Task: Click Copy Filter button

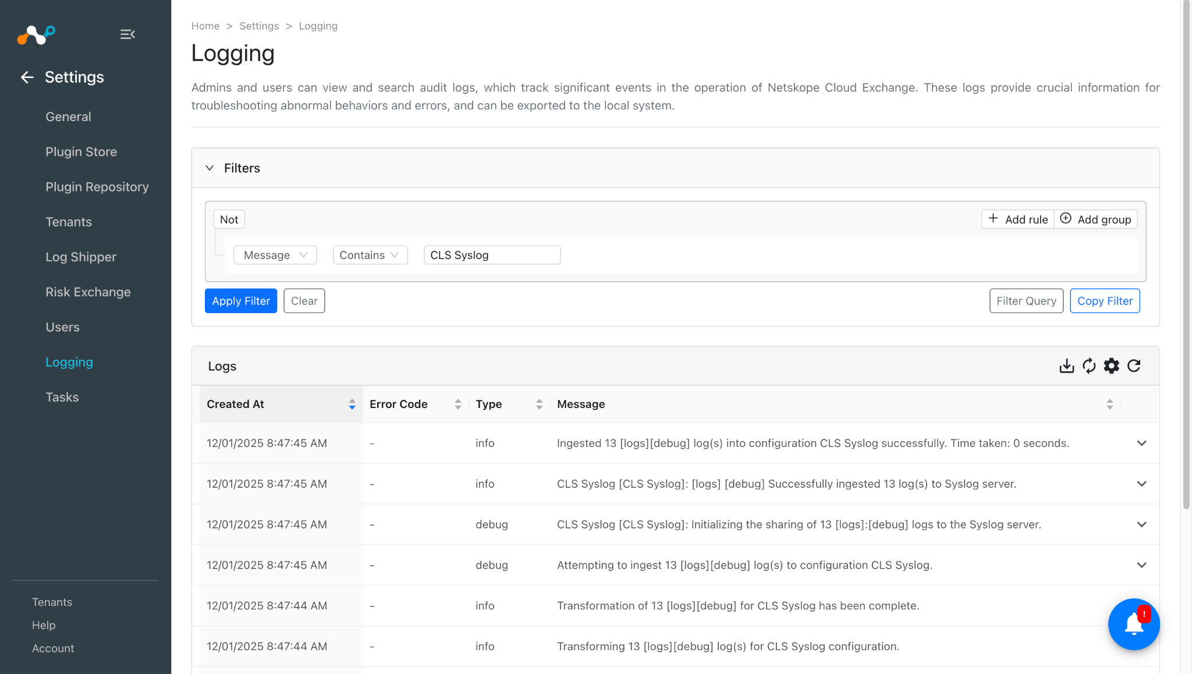Action: coord(1105,301)
